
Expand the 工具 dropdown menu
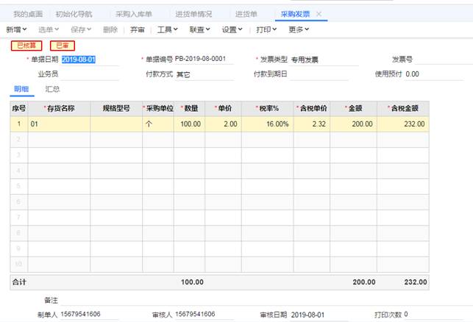168,29
